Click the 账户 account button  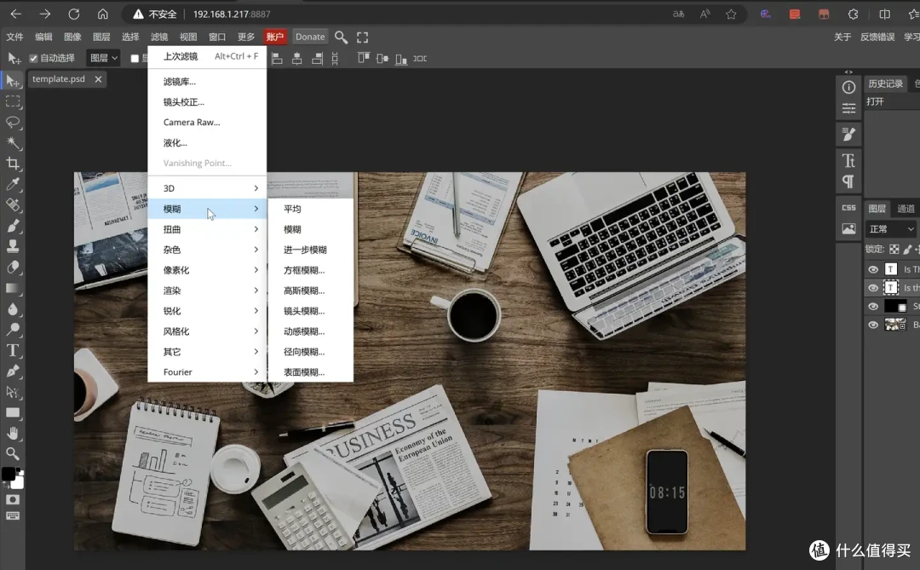274,37
